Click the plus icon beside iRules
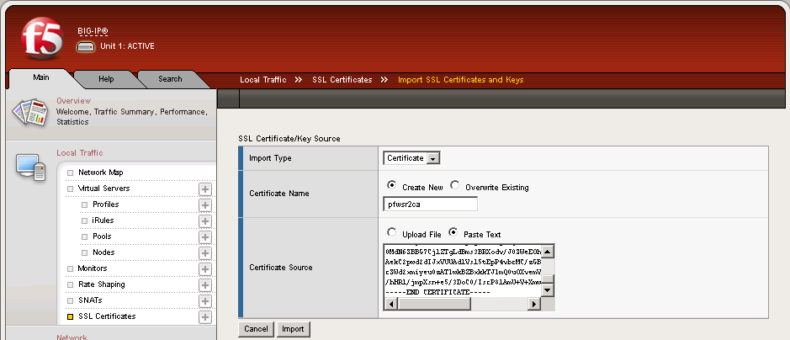Screen dimensions: 790x340 point(204,220)
